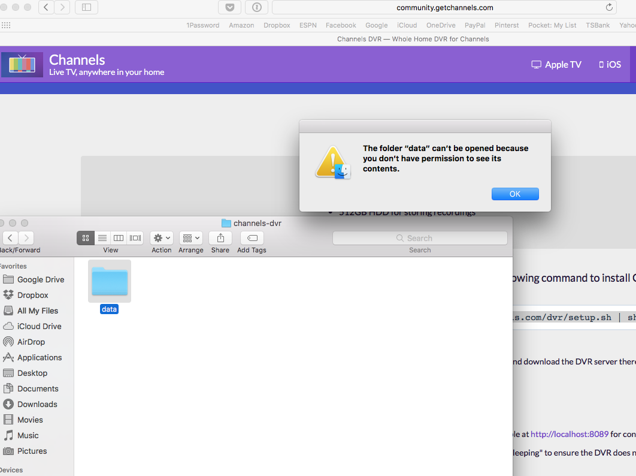Open AirDrop in Finder sidebar

point(31,342)
